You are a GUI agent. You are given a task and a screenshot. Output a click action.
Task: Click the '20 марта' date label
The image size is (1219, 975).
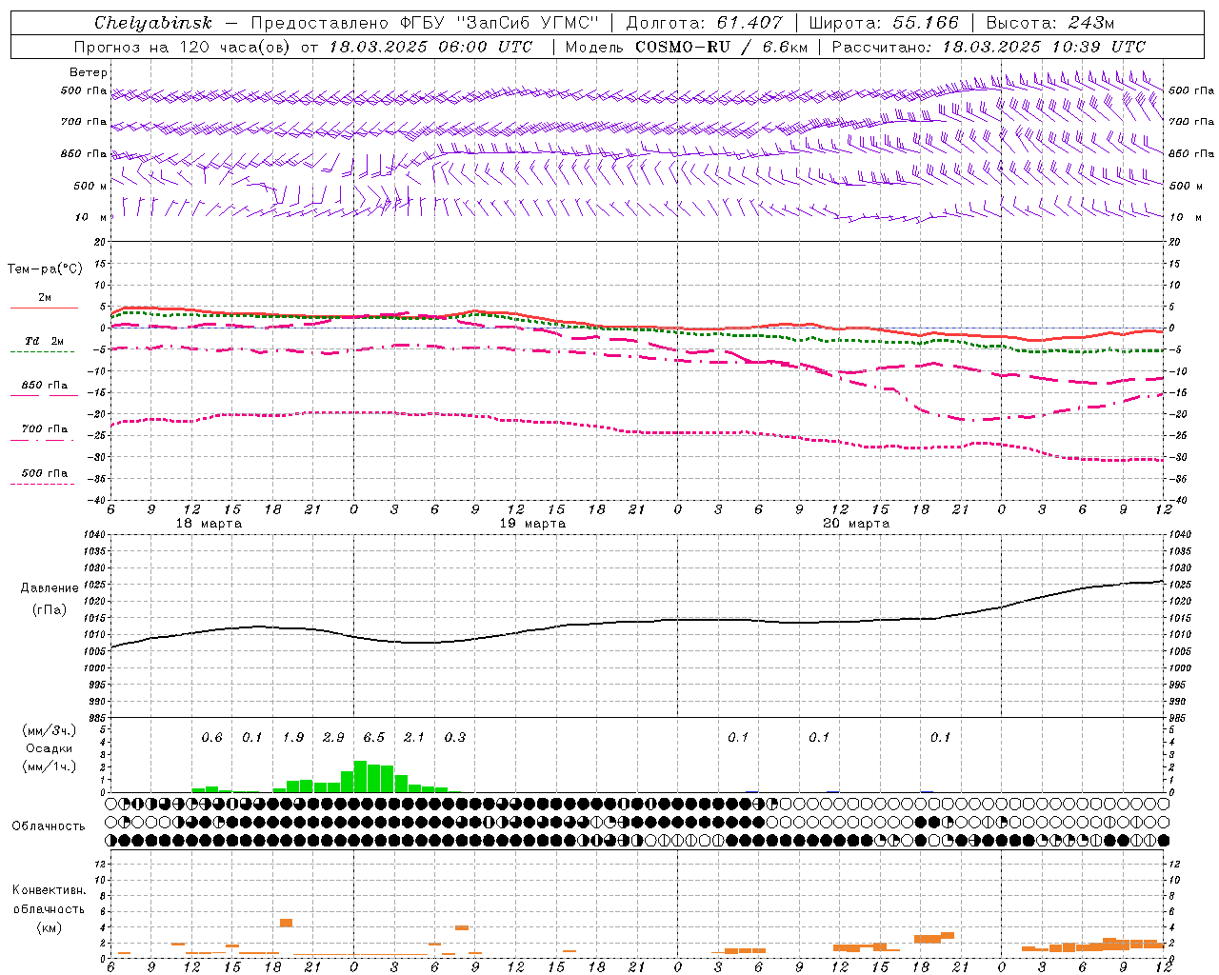pyautogui.click(x=856, y=524)
